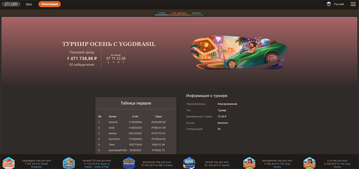Screen dimensions: 359x169
Task: Click the Sport icon in the winners ticker
Action: (x=189, y=163)
